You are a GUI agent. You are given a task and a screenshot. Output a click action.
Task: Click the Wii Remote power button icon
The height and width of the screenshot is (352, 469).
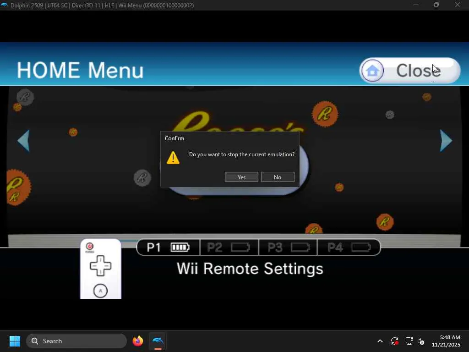click(x=90, y=246)
